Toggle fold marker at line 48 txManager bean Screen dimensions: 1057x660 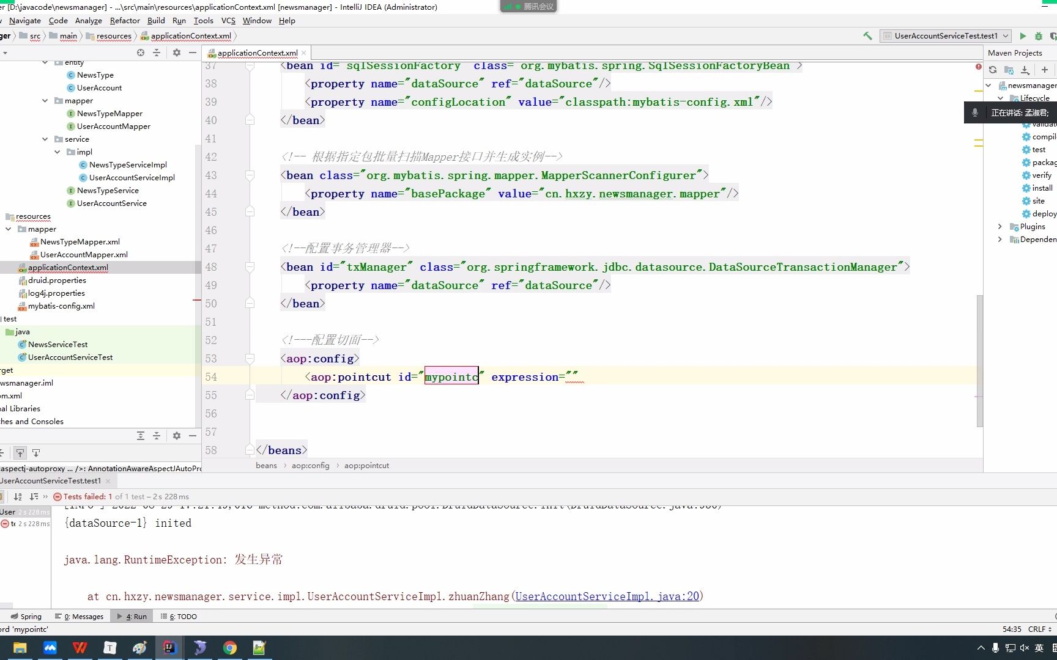pos(250,267)
